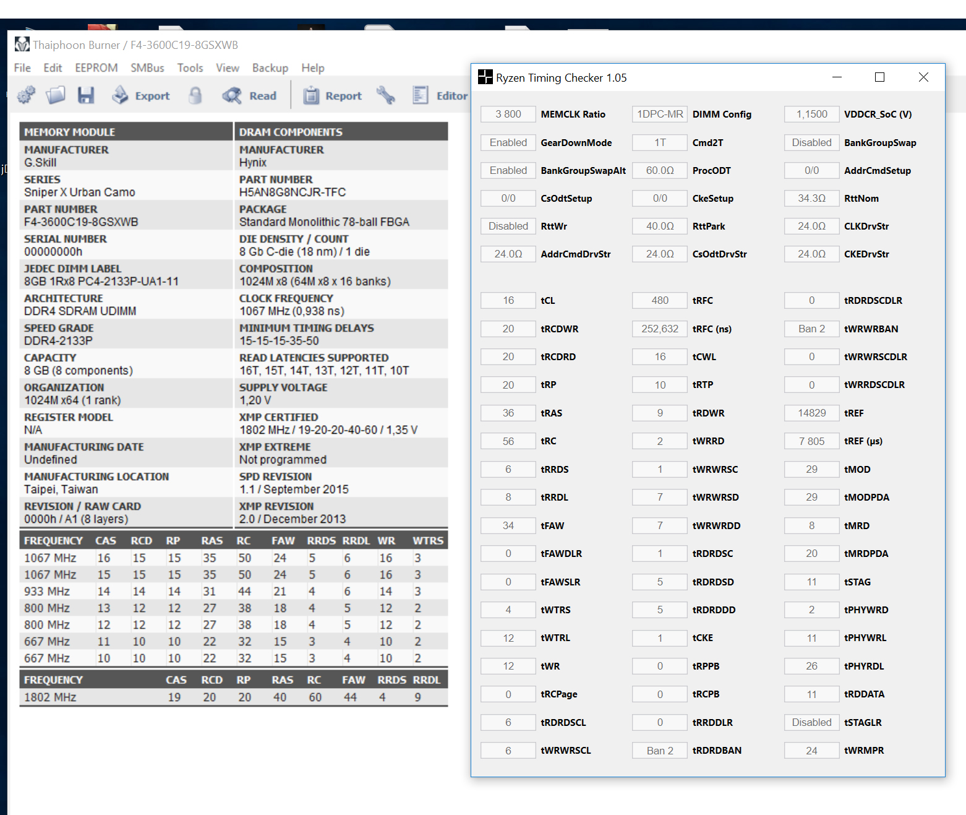This screenshot has width=966, height=815.
Task: Open the View menu
Action: [x=228, y=68]
